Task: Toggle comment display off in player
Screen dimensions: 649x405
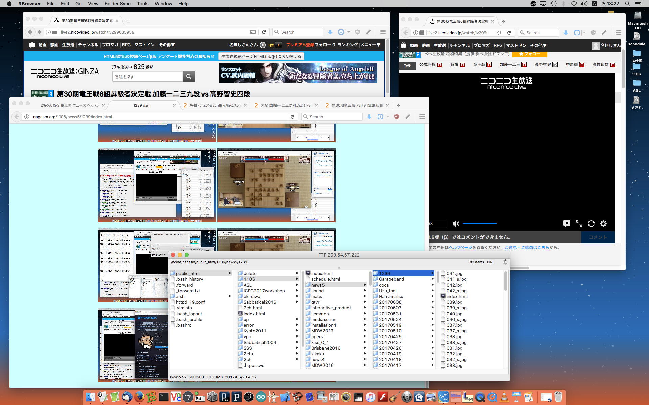Action: 567,224
